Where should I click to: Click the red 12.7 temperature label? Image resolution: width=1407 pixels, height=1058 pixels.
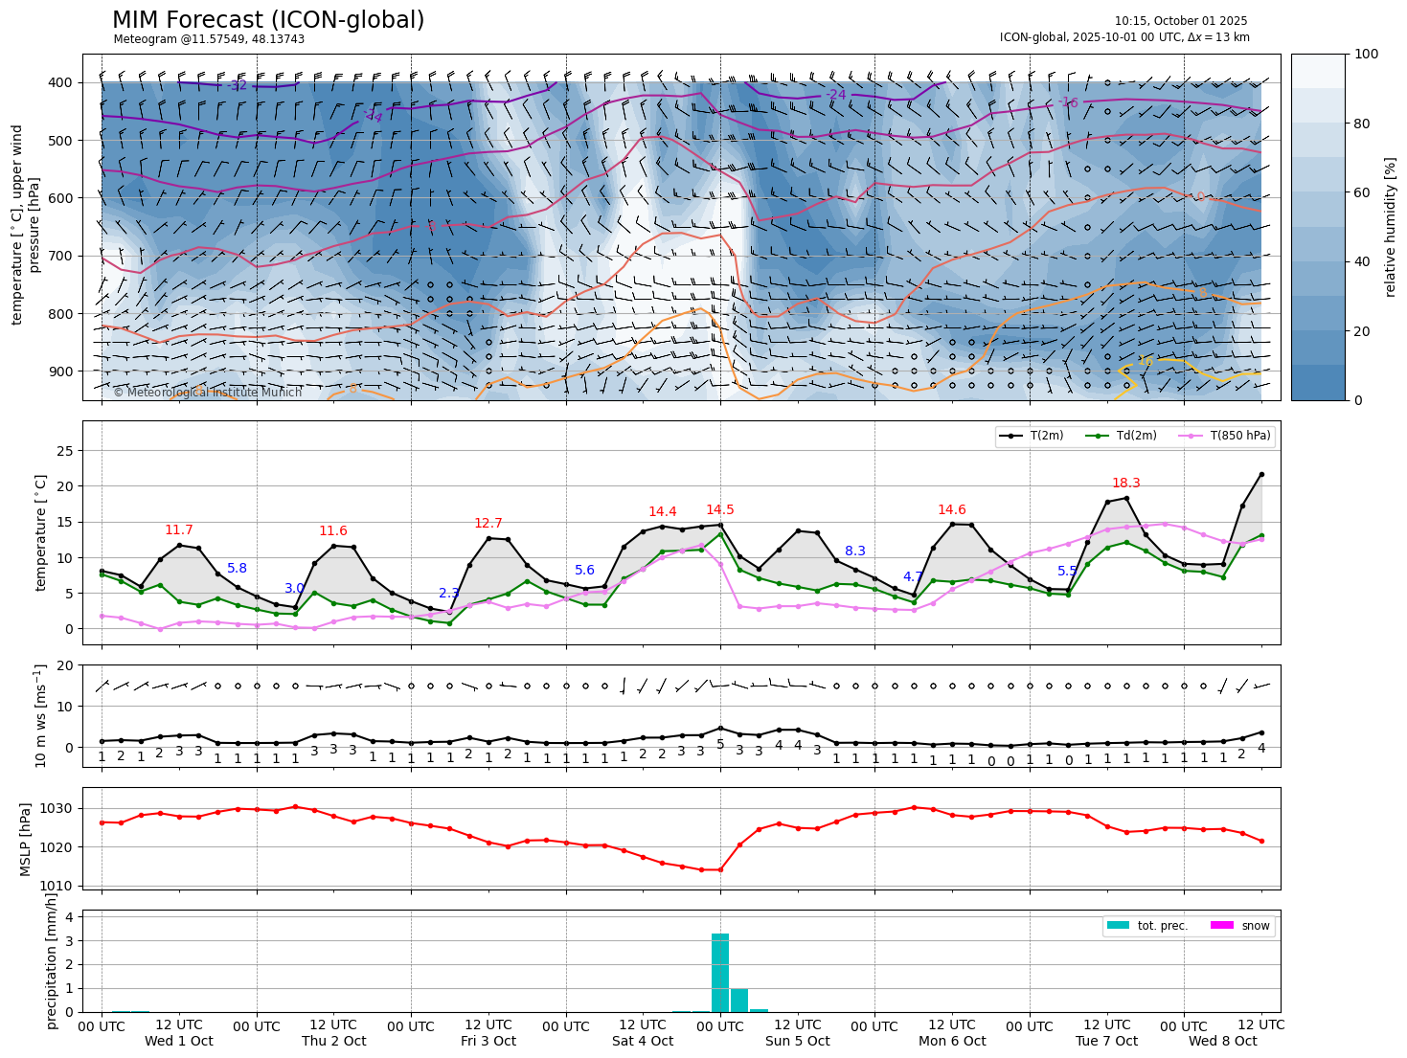488,524
